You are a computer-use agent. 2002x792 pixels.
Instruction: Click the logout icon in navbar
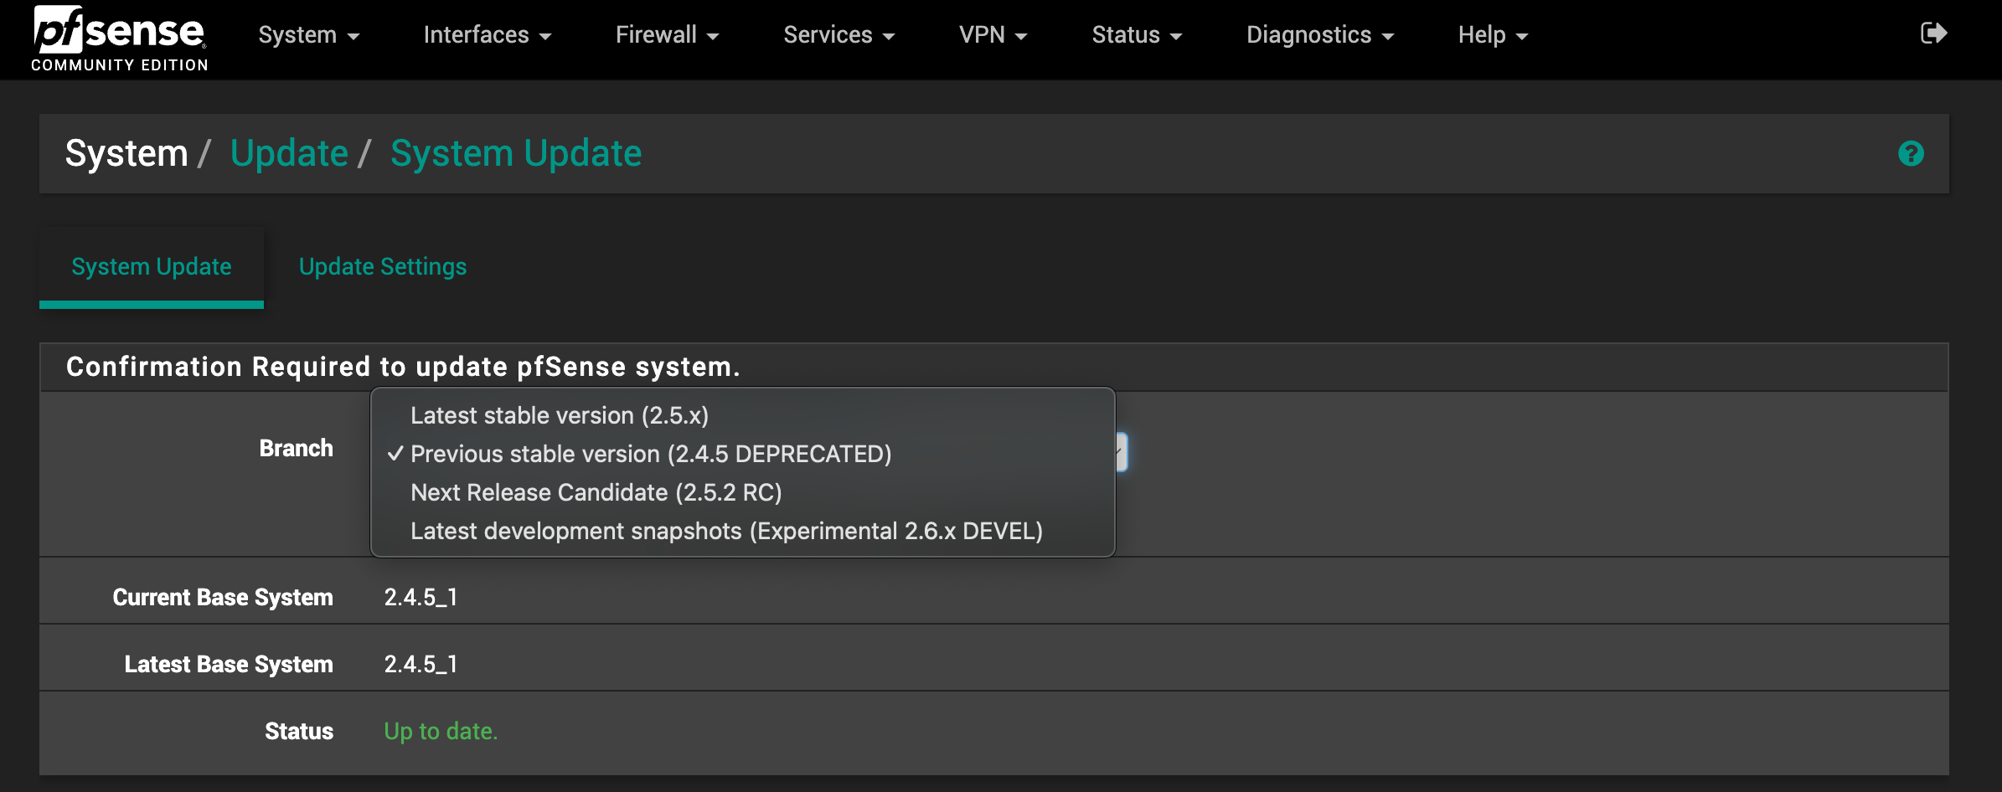pyautogui.click(x=1933, y=33)
